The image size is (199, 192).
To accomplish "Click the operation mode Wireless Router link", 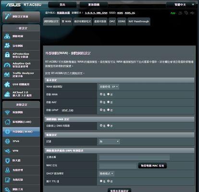I will (63, 13).
